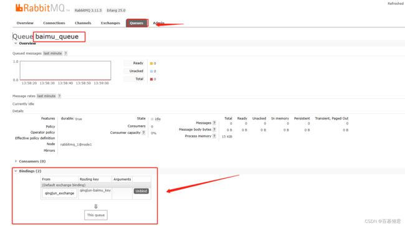Screen dimensions: 405x226
Task: Select the Queues tab
Action: click(136, 23)
